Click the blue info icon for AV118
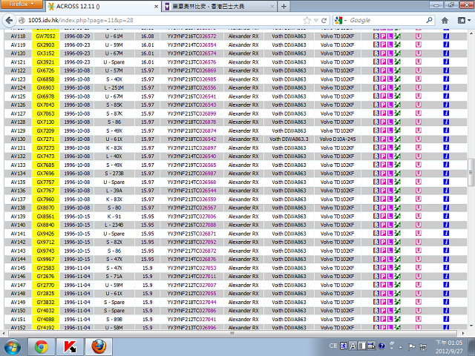Viewport: 475px width, 356px height. click(x=446, y=36)
